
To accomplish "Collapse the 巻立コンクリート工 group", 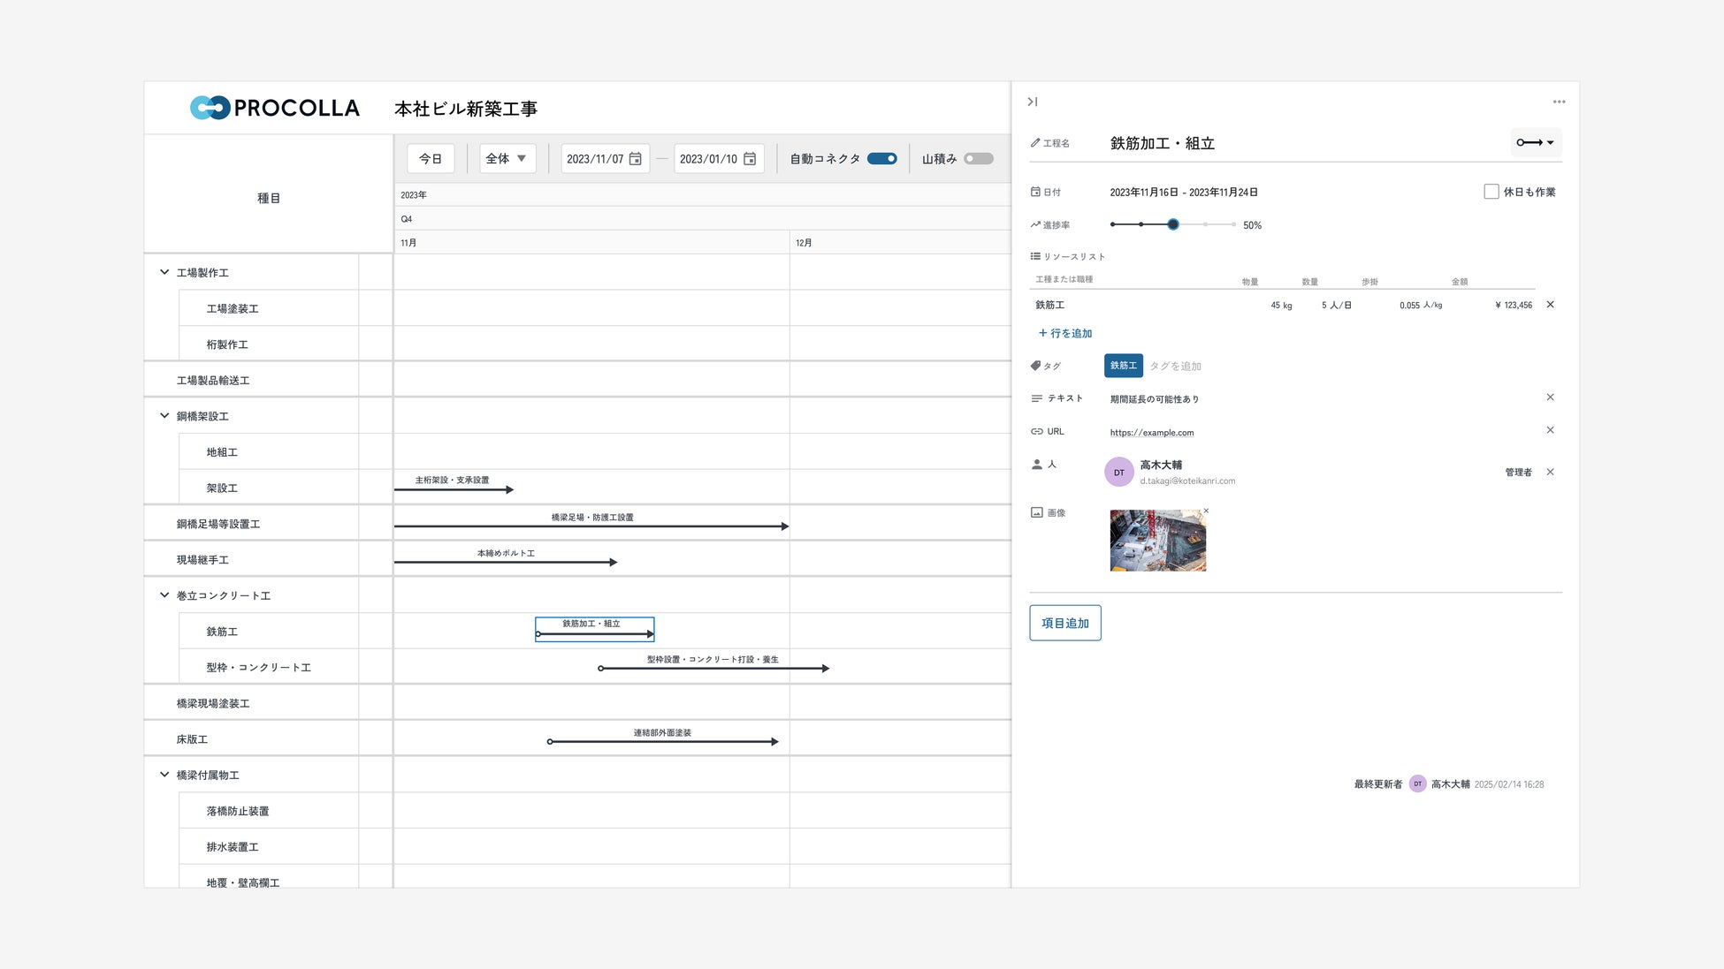I will 164,595.
